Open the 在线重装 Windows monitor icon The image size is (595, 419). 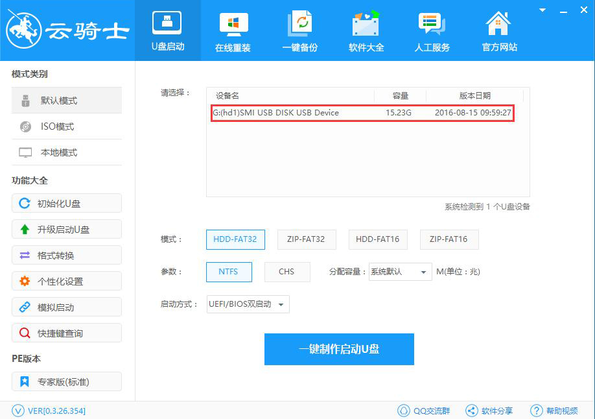[x=234, y=24]
